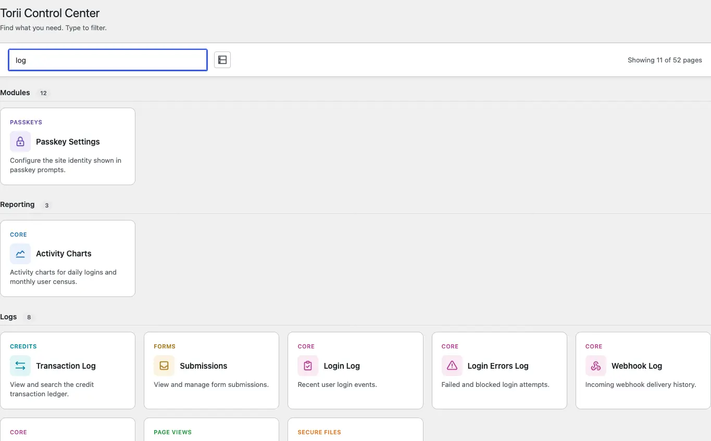Click the Reporting section heading
711x441 pixels.
[17, 204]
